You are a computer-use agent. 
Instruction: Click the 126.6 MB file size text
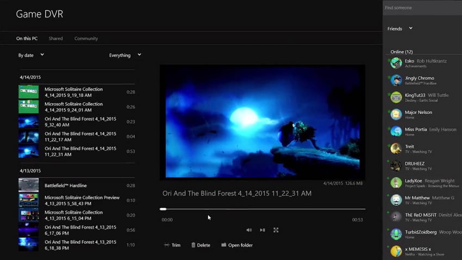pos(354,183)
